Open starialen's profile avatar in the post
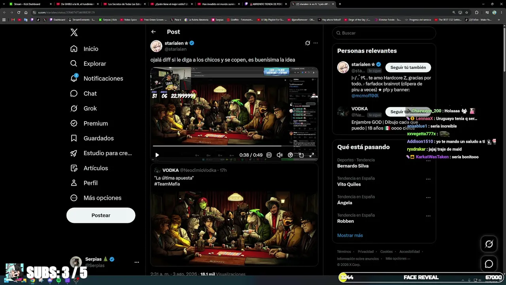 (x=156, y=46)
